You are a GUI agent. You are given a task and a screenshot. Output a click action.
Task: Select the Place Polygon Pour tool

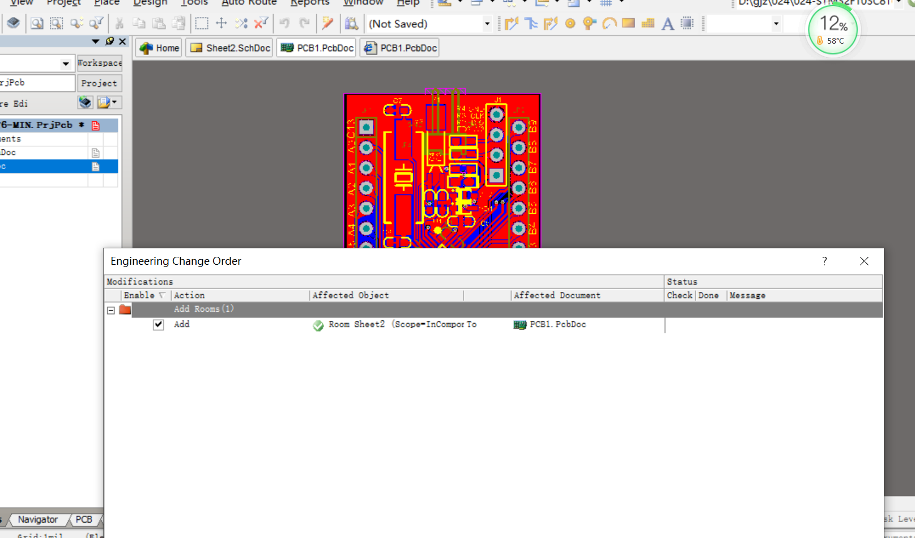(648, 23)
